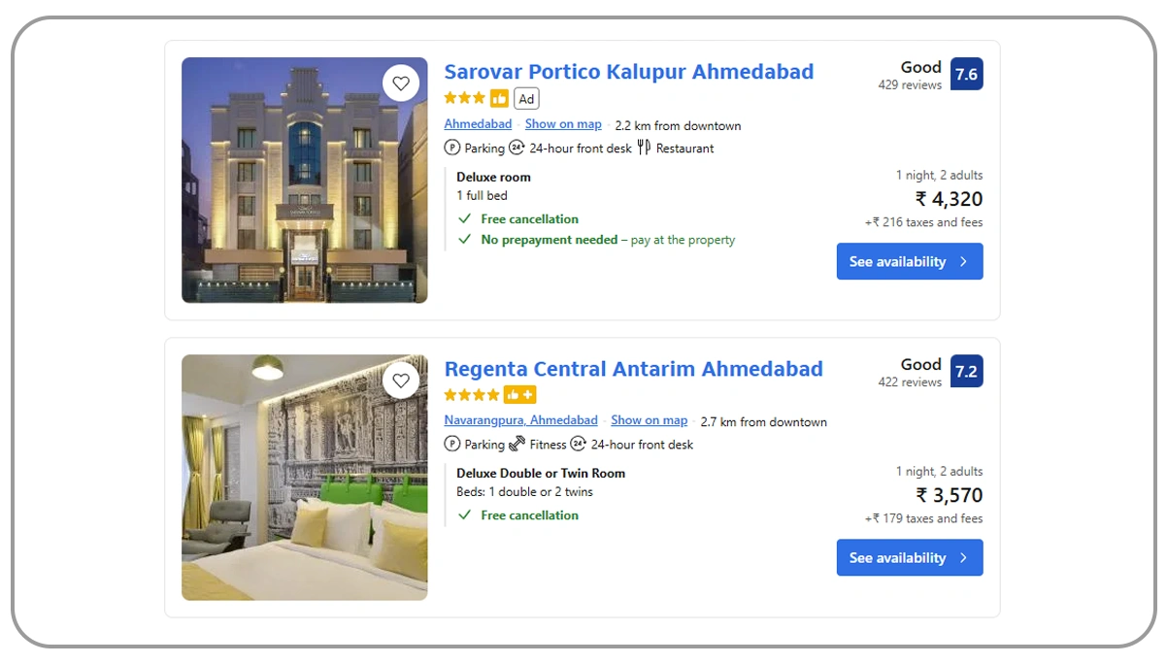
Task: Click the Parking icon under Sarovar Portico
Action: pos(451,148)
